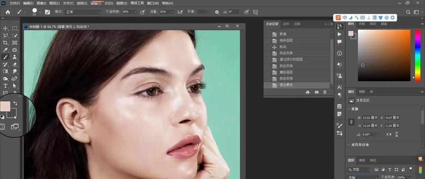
Task: Open the opacity 36% dropdown arrow
Action: click(135, 12)
